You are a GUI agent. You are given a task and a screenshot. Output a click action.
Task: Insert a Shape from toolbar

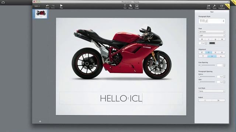point(131,6)
